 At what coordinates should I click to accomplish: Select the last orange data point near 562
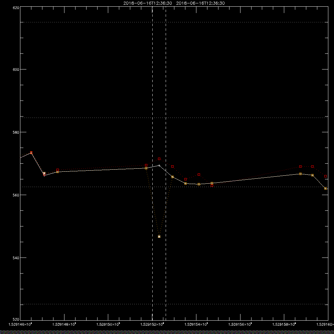[x=325, y=188]
